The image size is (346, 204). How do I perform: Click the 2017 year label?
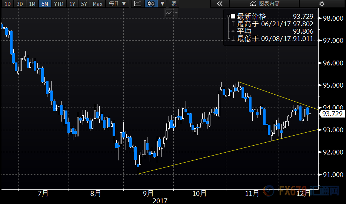160,201
